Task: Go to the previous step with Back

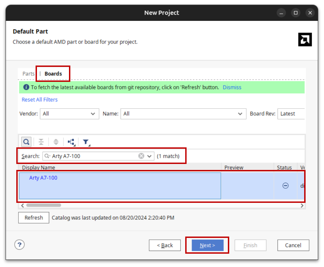Action: pyautogui.click(x=165, y=245)
